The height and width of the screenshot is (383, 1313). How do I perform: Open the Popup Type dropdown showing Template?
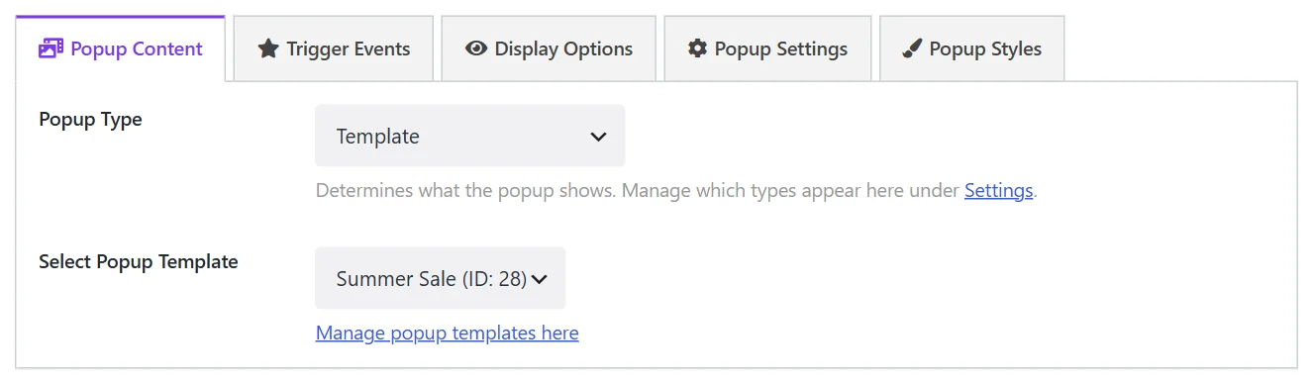point(470,137)
